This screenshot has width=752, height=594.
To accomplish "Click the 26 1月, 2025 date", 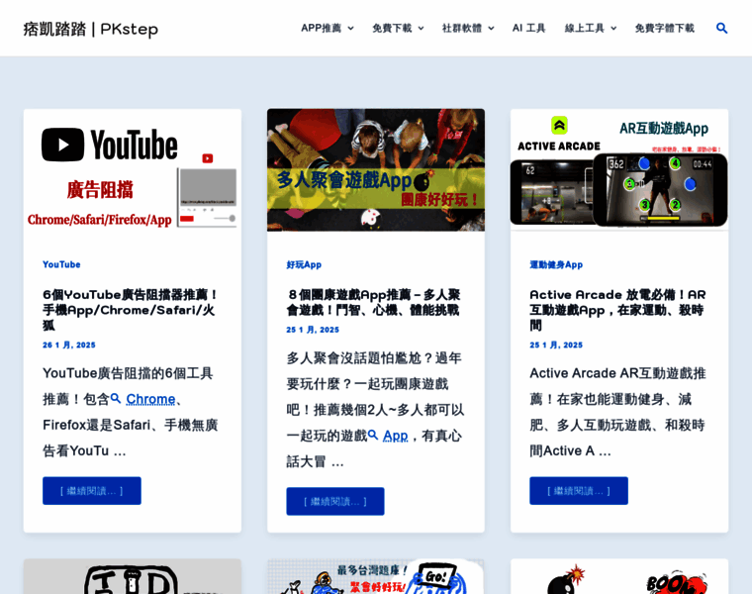I will [x=69, y=345].
